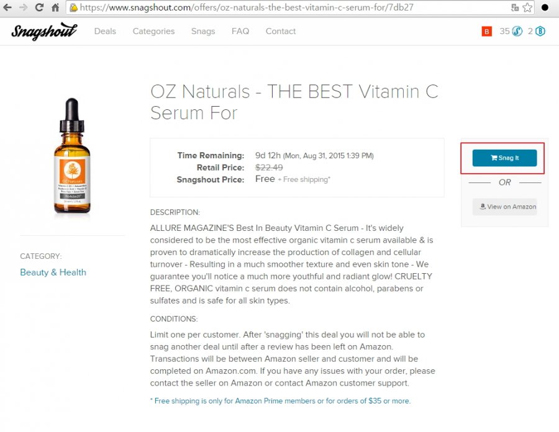Screen dimensions: 559x432
Task: Click the black circle extension icon
Action: [545, 7]
